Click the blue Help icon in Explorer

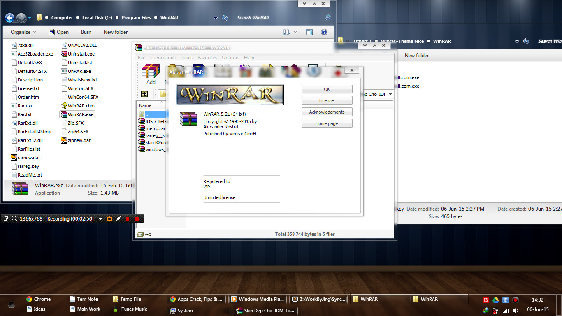[324, 32]
